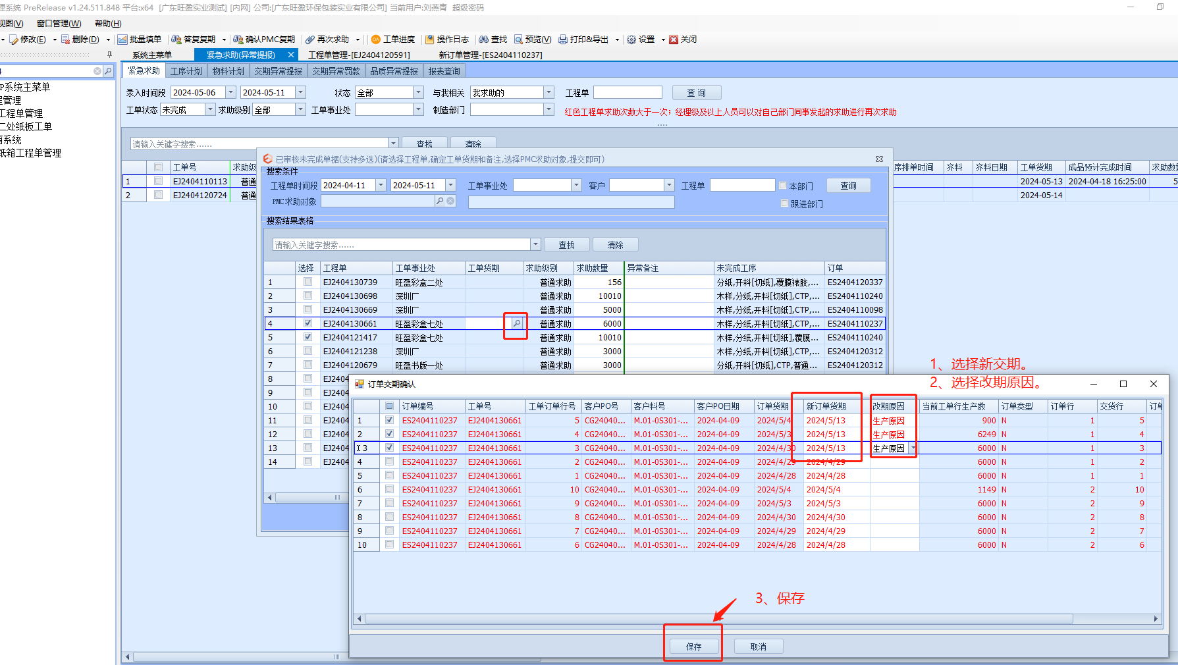Click the 查询 button in the search dialog
The height and width of the screenshot is (665, 1178).
click(x=849, y=186)
